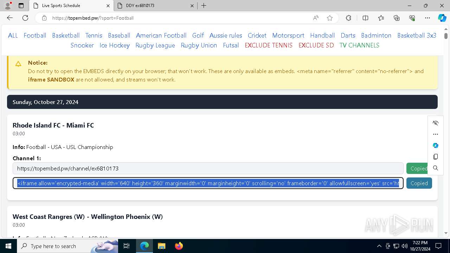Filter schedule by Tennis
This screenshot has height=253, width=450.
(x=94, y=35)
